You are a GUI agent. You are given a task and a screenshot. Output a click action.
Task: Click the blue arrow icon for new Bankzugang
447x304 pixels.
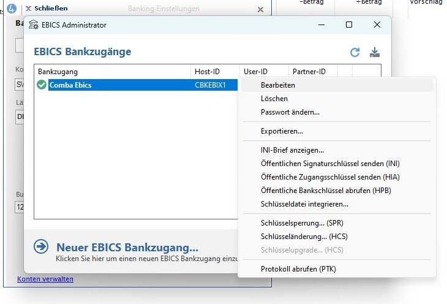(x=42, y=246)
